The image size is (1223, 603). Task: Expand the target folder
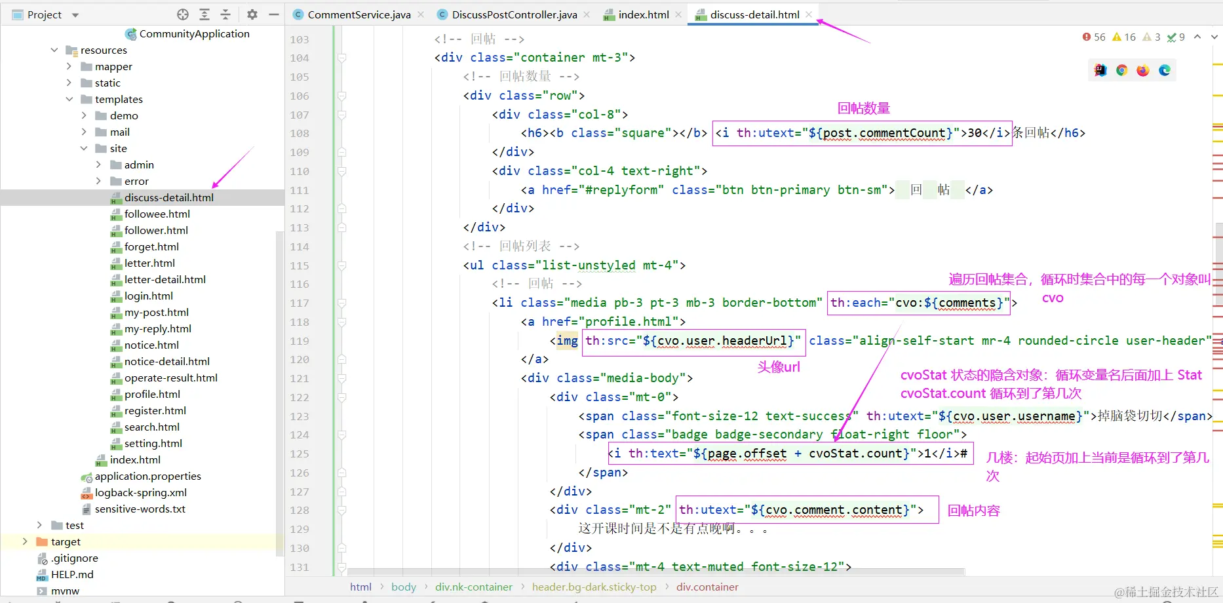pos(25,541)
